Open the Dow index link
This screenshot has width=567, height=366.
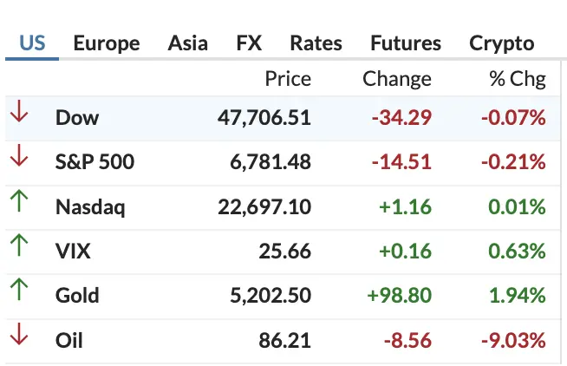(x=76, y=118)
